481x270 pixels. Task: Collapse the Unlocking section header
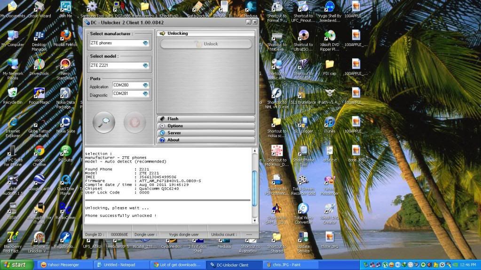click(x=206, y=33)
